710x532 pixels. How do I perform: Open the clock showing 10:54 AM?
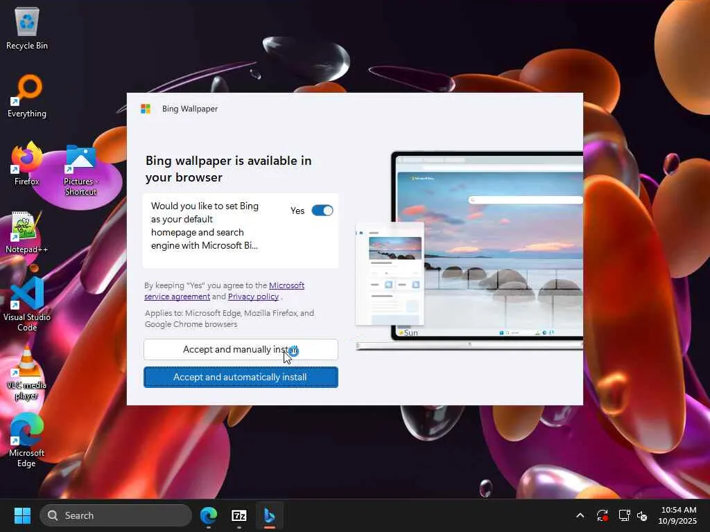coord(678,515)
